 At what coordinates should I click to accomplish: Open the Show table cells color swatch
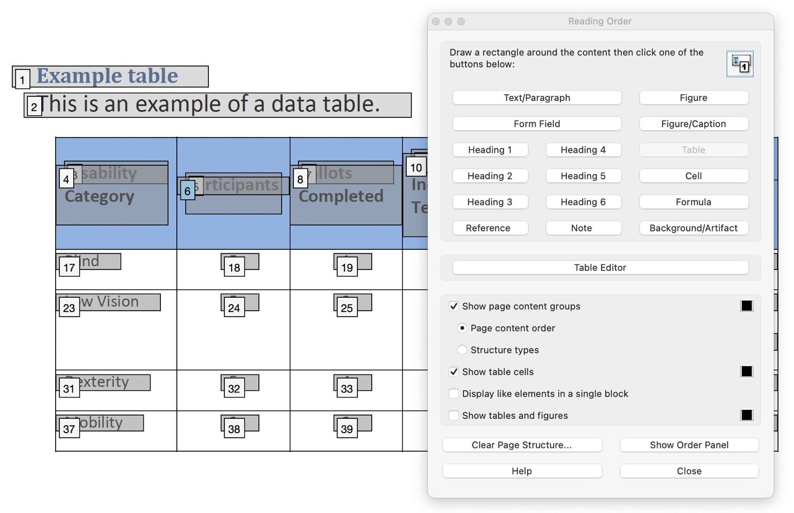[747, 371]
